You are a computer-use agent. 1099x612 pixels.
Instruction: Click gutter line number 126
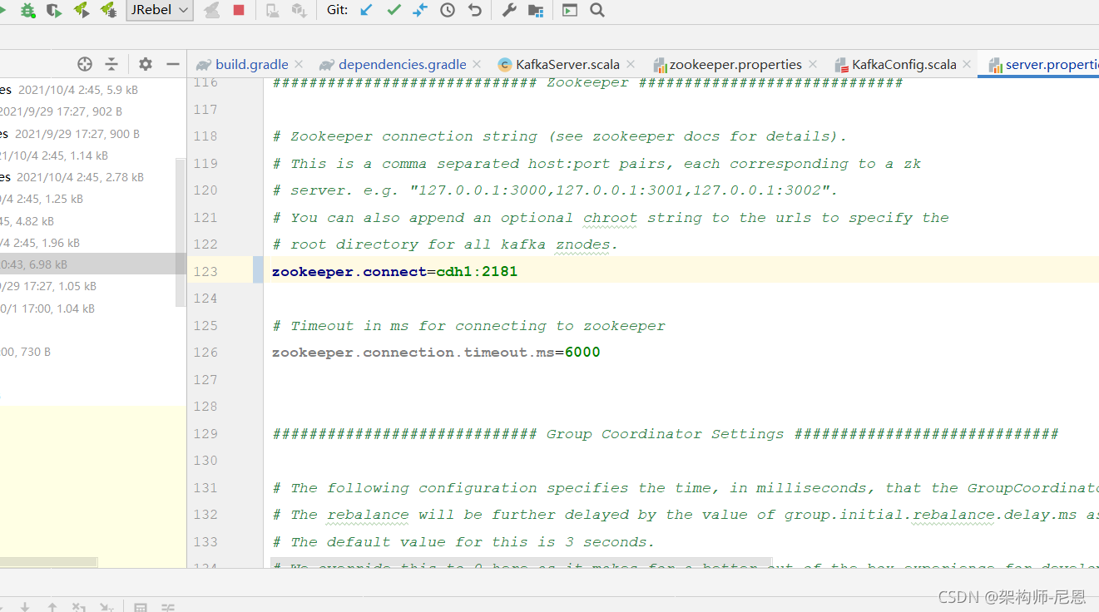pyautogui.click(x=205, y=352)
